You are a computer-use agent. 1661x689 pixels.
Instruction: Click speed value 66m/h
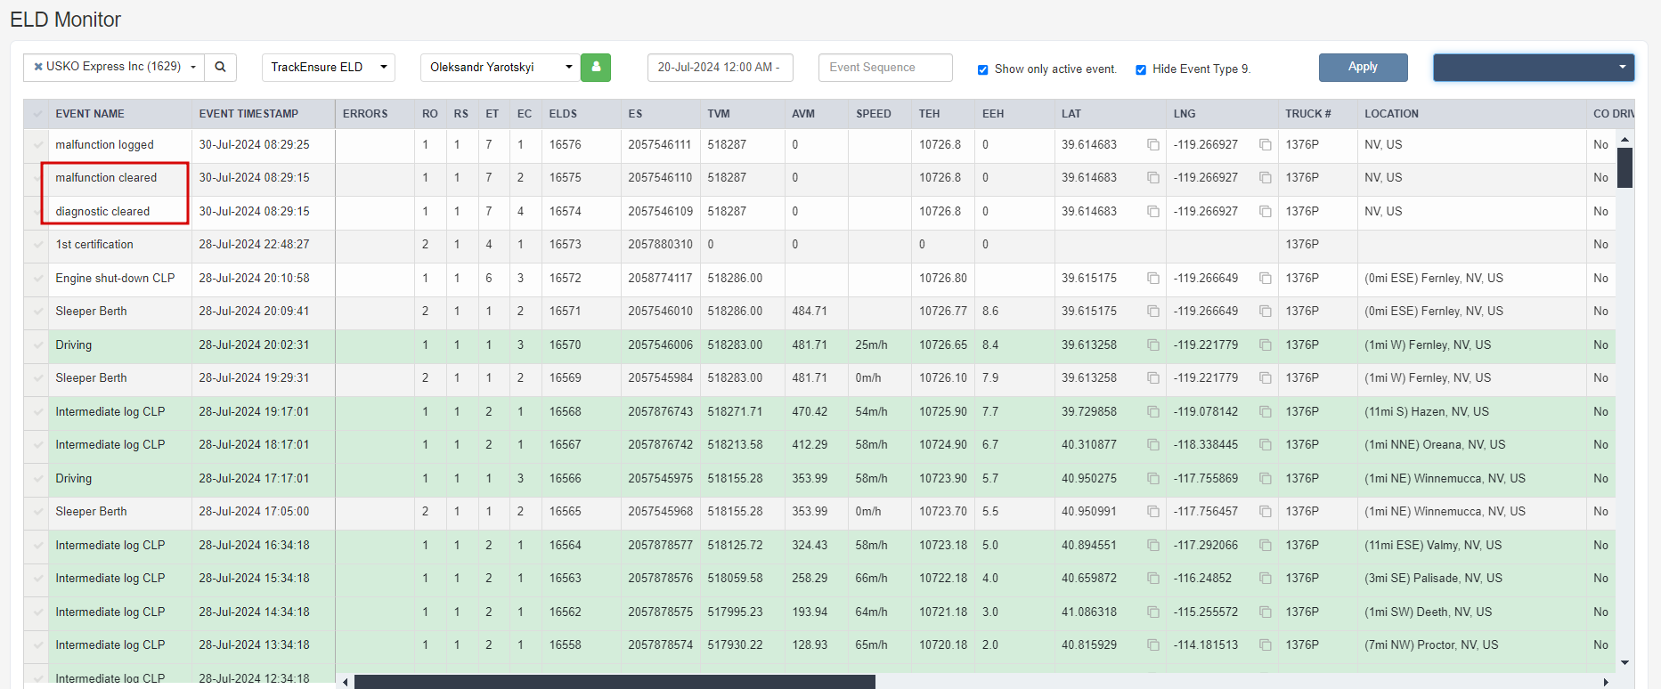(871, 578)
